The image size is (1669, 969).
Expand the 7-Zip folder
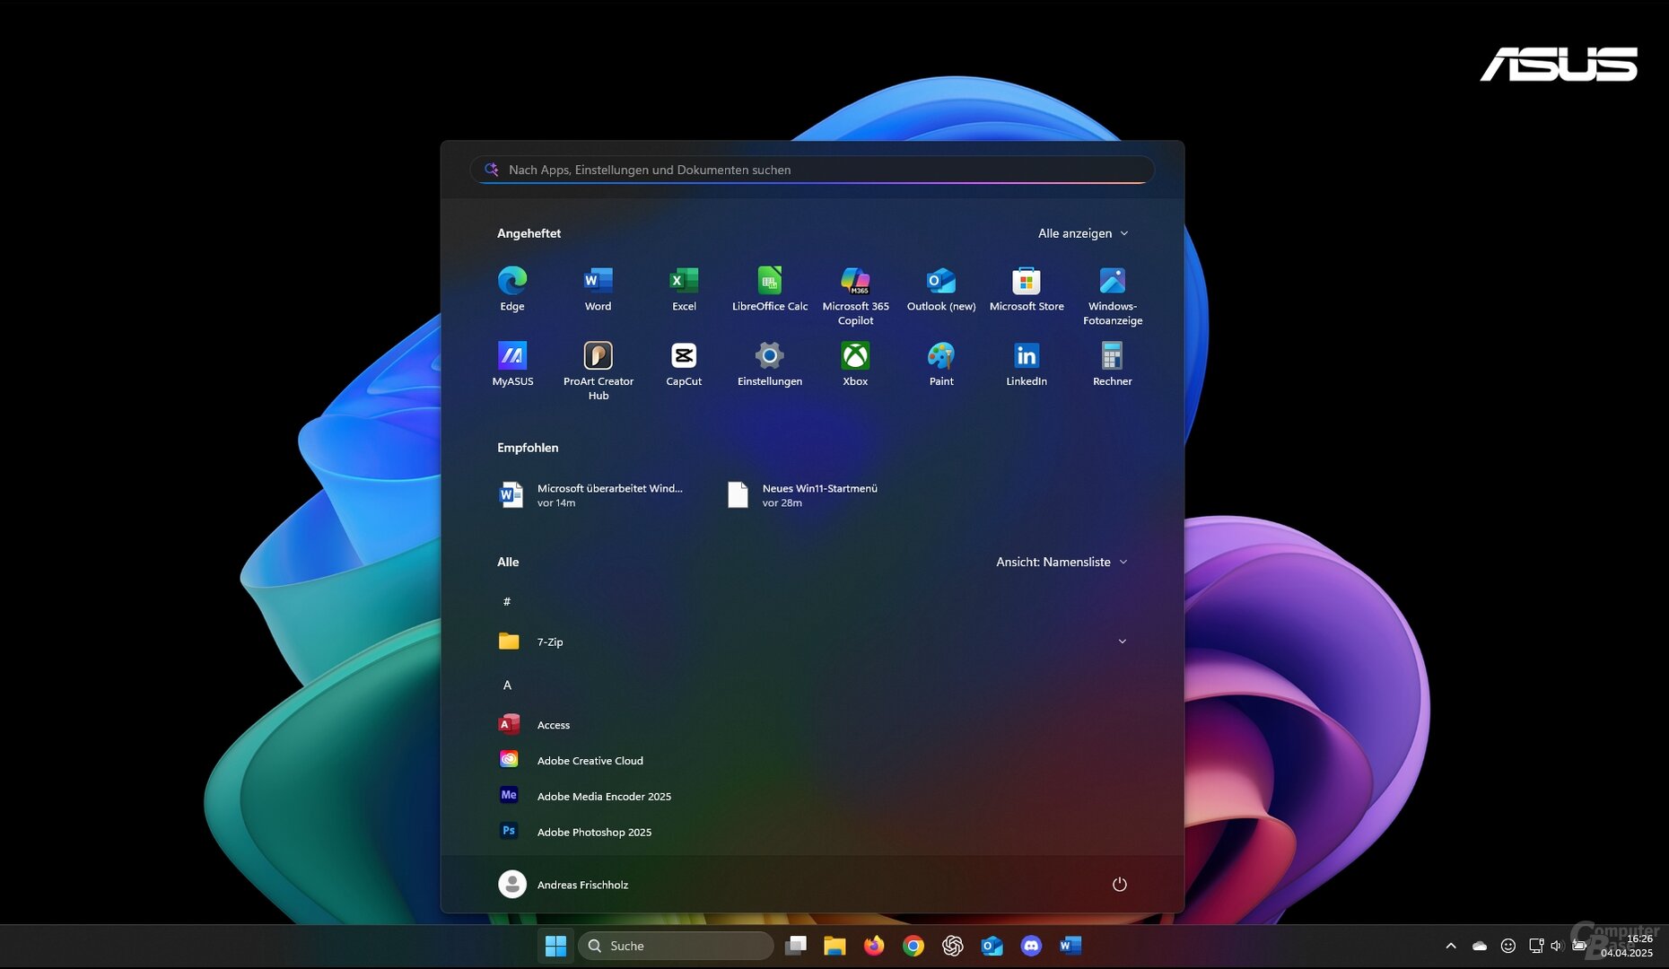(813, 642)
